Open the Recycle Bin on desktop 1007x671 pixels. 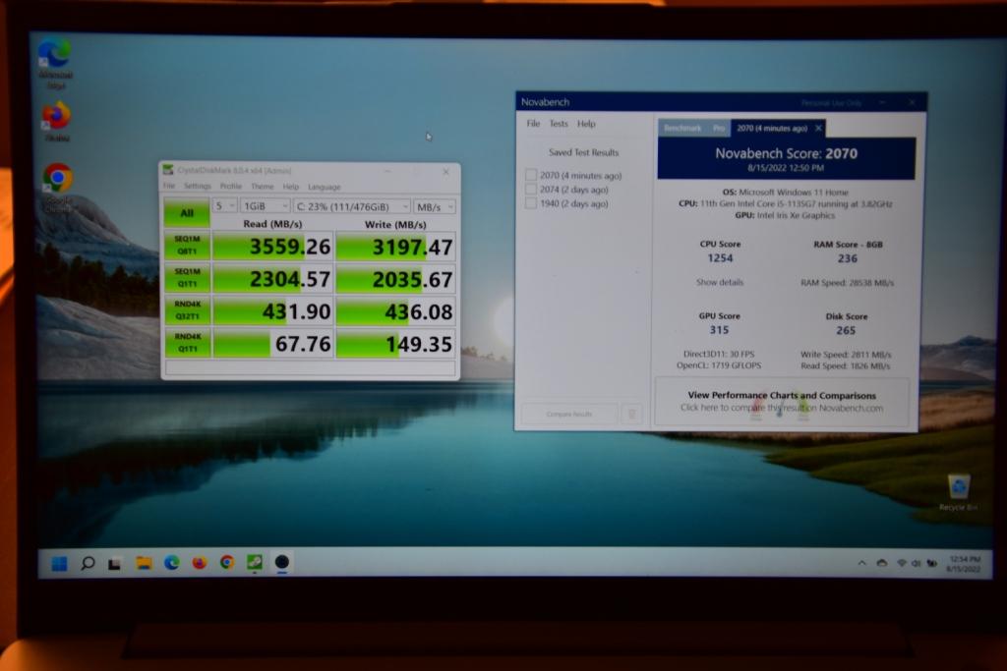point(958,492)
